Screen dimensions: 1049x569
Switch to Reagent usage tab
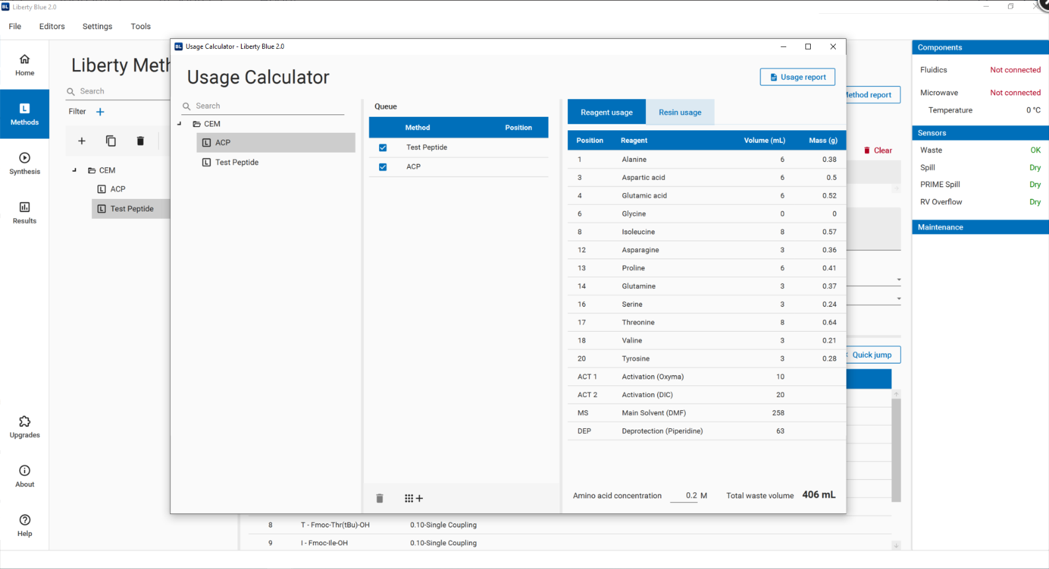point(607,112)
